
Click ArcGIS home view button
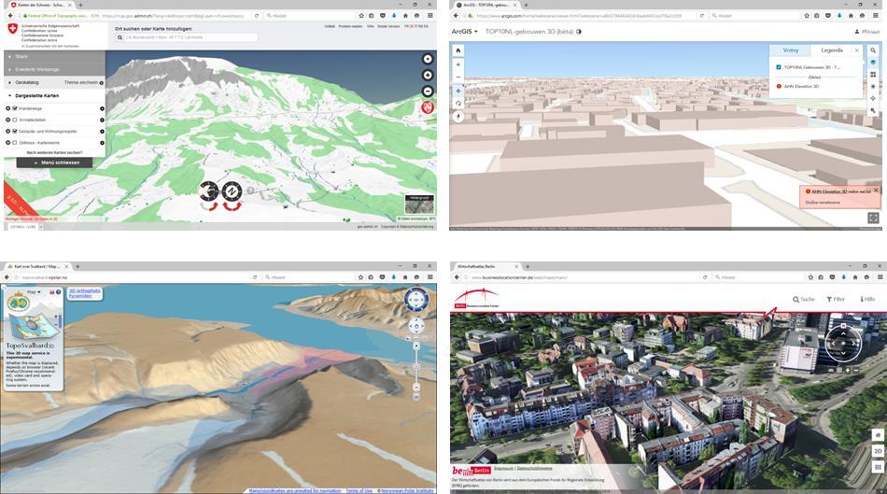pos(458,50)
